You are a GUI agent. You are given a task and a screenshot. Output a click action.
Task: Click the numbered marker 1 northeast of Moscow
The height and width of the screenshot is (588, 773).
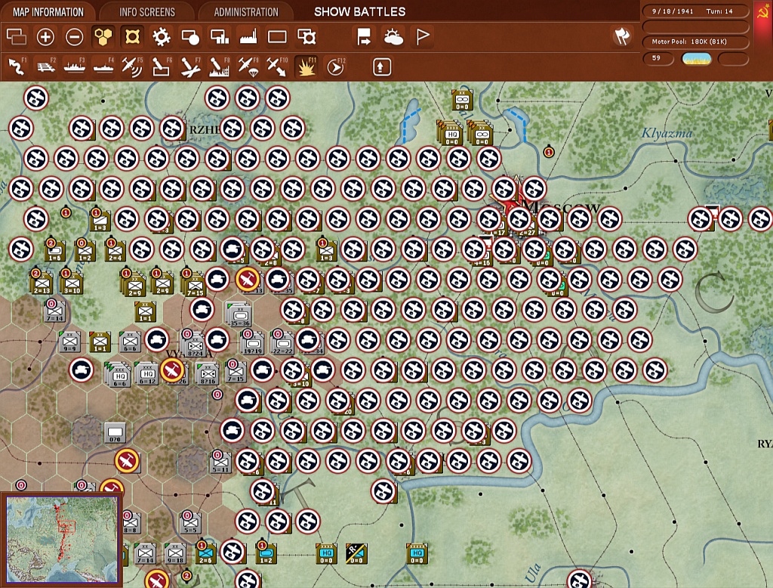pos(549,152)
